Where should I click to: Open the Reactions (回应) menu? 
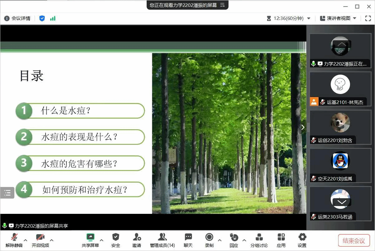tap(234, 237)
